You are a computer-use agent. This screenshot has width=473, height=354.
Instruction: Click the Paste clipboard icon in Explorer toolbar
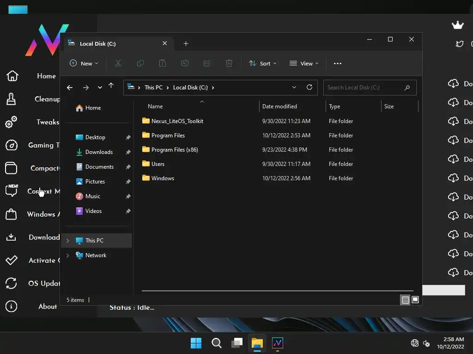coord(162,63)
